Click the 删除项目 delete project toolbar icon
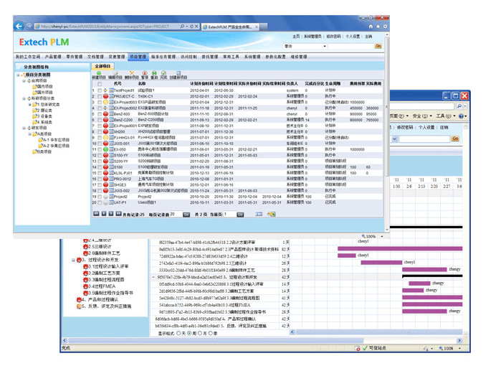501x366 pixels. point(132,73)
